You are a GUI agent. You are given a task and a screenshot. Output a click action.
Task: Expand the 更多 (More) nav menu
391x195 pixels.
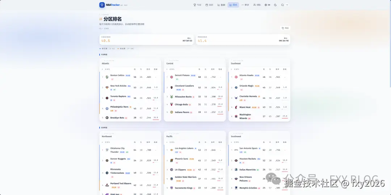[x=245, y=5]
